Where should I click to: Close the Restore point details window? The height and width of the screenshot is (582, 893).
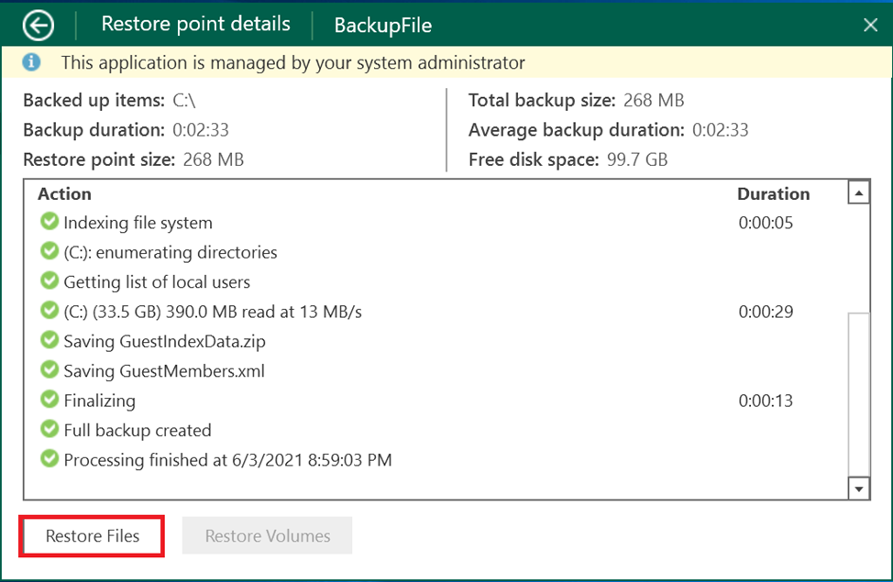tap(870, 25)
